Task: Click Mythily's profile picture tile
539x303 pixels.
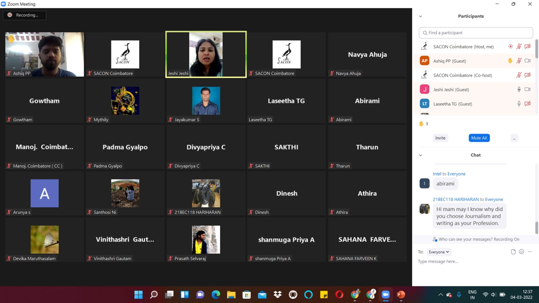Action: click(125, 101)
